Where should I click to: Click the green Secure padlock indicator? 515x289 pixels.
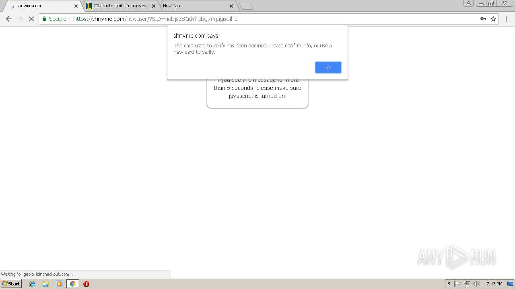coord(54,19)
